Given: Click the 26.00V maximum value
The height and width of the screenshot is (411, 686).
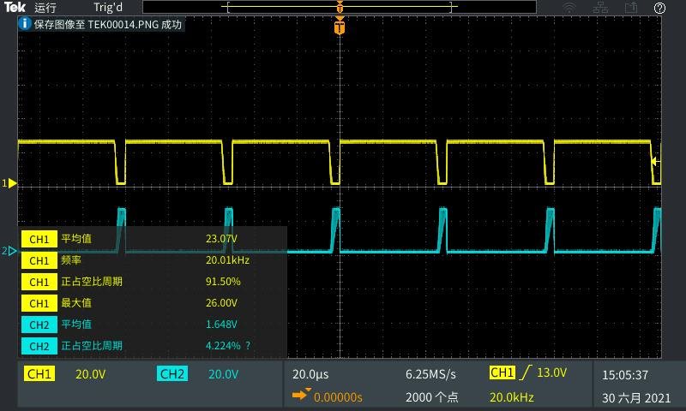Looking at the screenshot, I should click(x=221, y=302).
